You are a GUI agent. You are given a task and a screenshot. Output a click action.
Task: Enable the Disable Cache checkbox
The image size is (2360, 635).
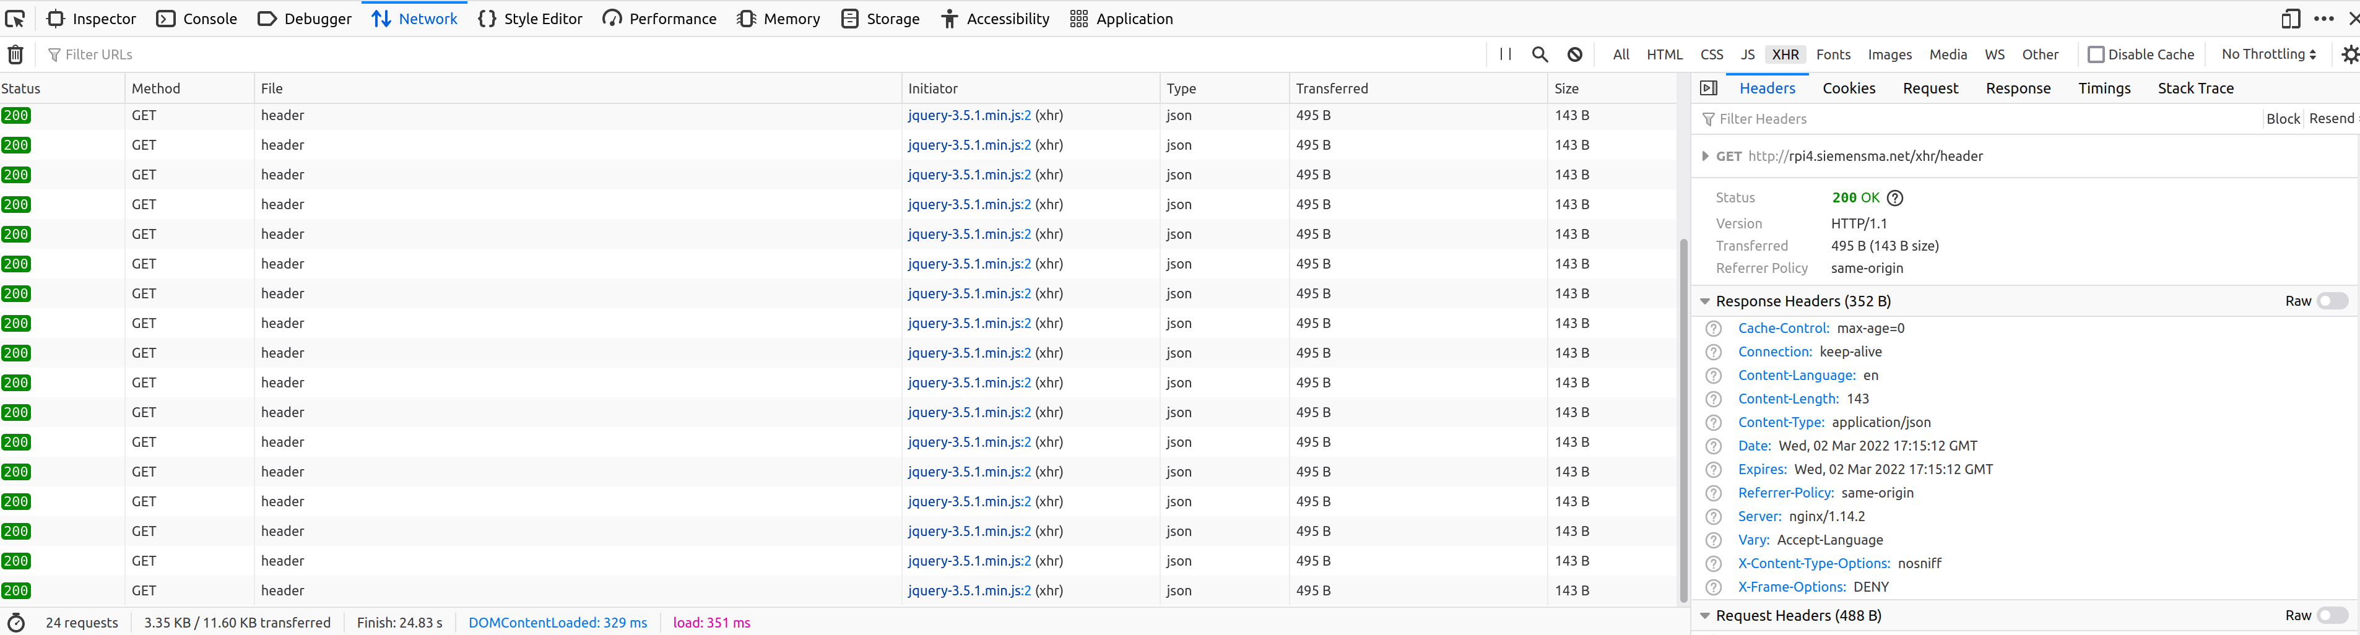point(2096,54)
